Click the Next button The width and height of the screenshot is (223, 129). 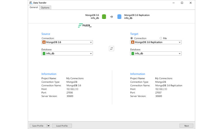point(186,126)
